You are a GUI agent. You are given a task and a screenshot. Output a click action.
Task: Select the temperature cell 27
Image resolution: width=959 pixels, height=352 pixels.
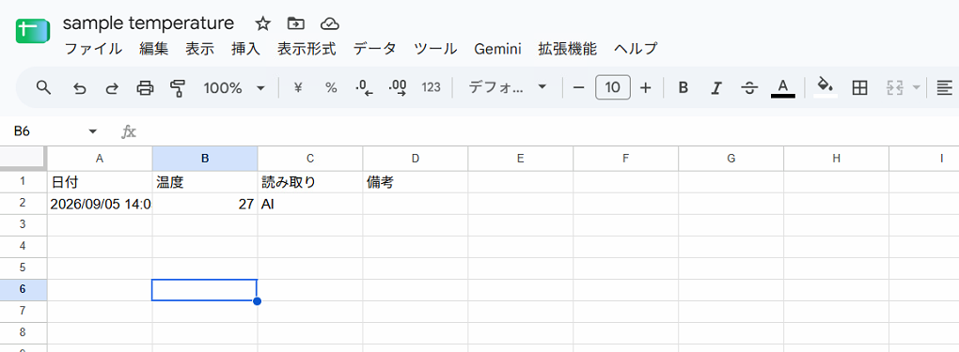[x=205, y=204]
